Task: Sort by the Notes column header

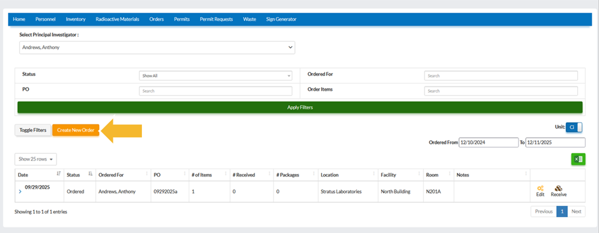Action: (491, 175)
